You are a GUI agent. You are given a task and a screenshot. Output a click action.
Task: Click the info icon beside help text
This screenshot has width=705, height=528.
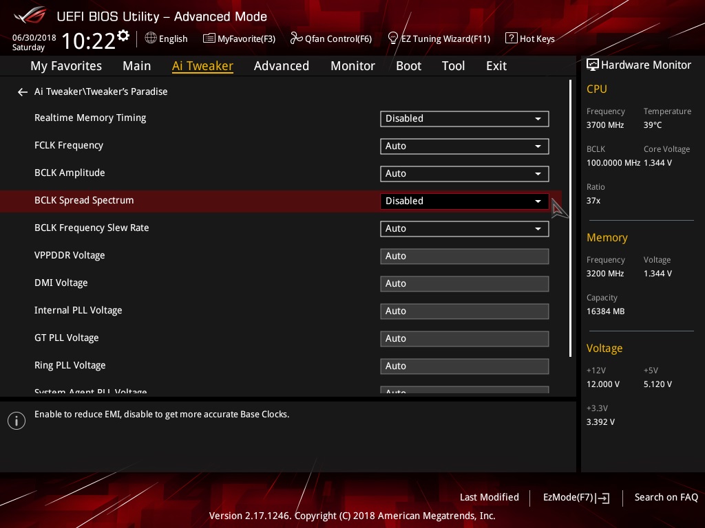pos(17,421)
